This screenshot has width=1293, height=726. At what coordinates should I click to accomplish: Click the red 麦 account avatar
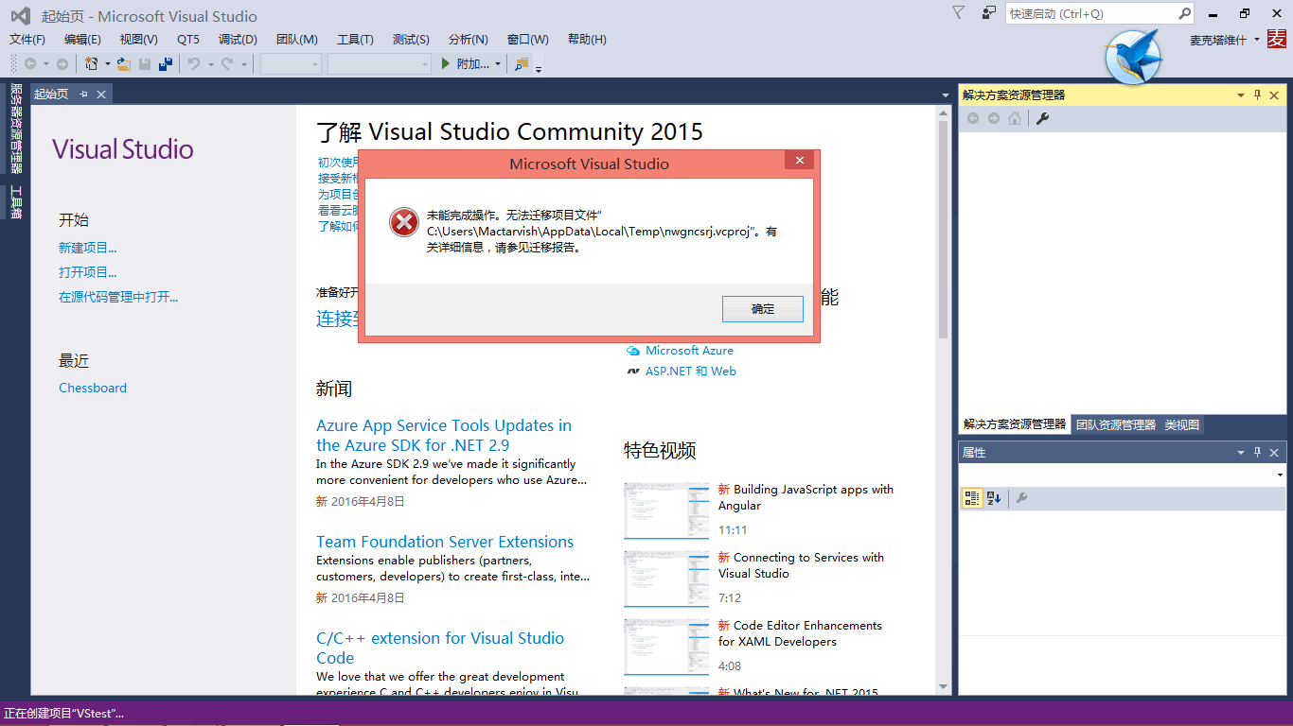coord(1277,39)
